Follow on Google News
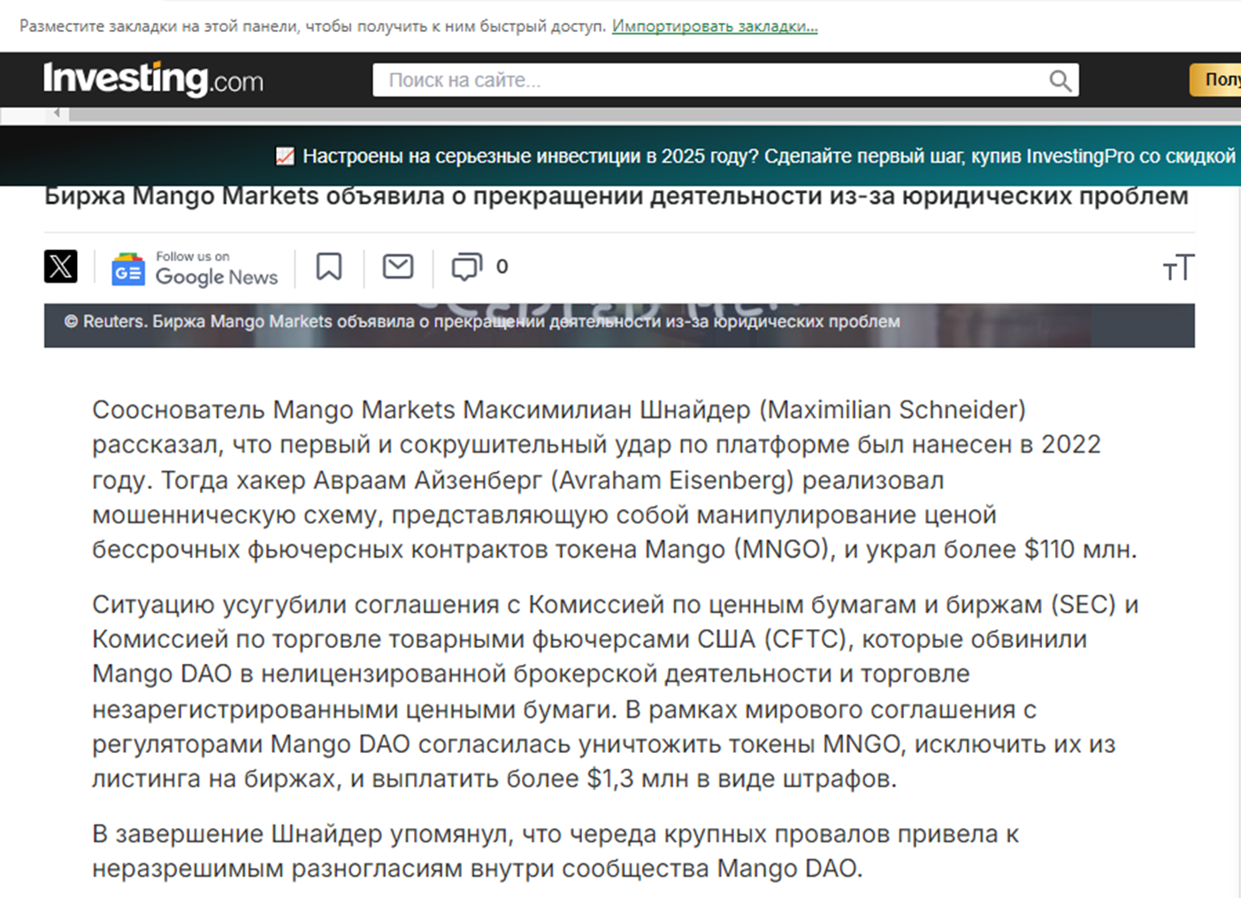The image size is (1241, 898). [x=195, y=268]
